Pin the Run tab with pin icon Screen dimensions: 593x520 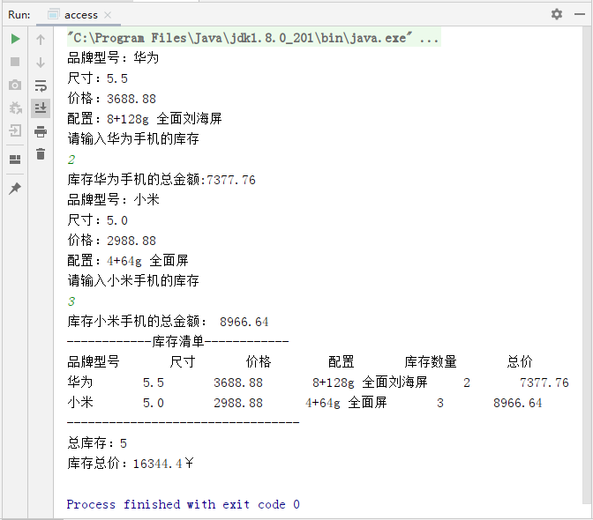(x=15, y=189)
